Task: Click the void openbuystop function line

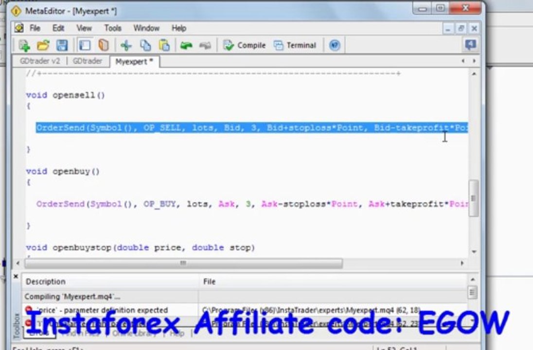Action: [x=141, y=248]
